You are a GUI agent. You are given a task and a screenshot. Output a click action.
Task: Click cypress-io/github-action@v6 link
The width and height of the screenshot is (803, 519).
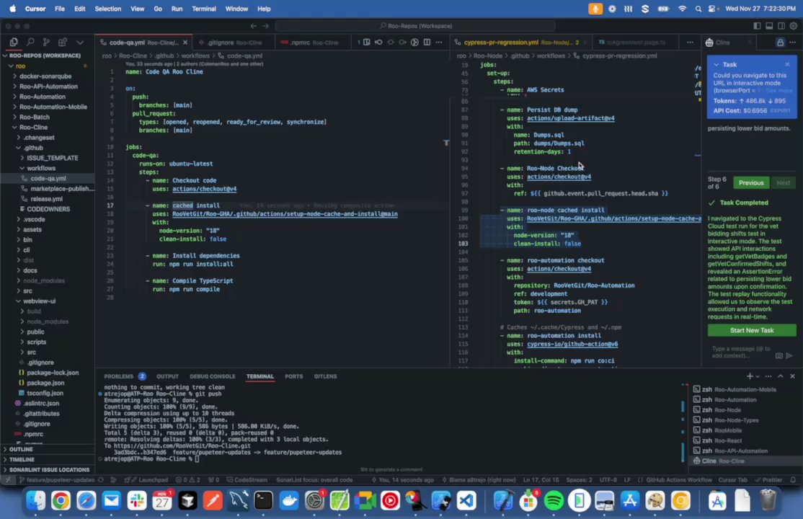(572, 345)
